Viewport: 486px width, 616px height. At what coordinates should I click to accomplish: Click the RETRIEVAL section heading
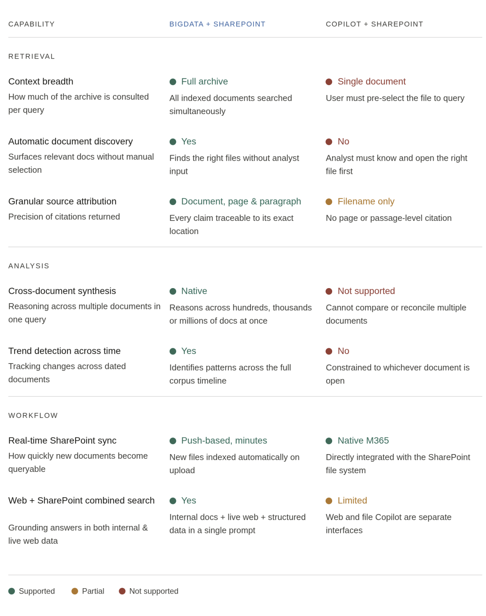pos(32,56)
